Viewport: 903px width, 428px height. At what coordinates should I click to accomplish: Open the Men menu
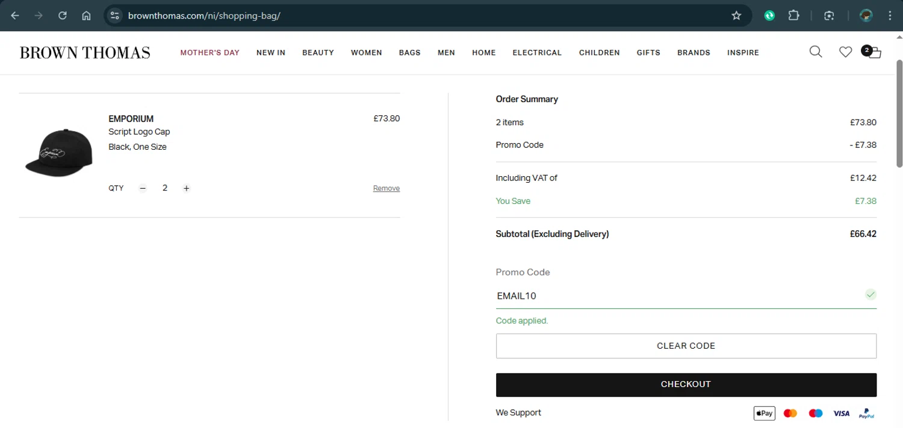(446, 53)
